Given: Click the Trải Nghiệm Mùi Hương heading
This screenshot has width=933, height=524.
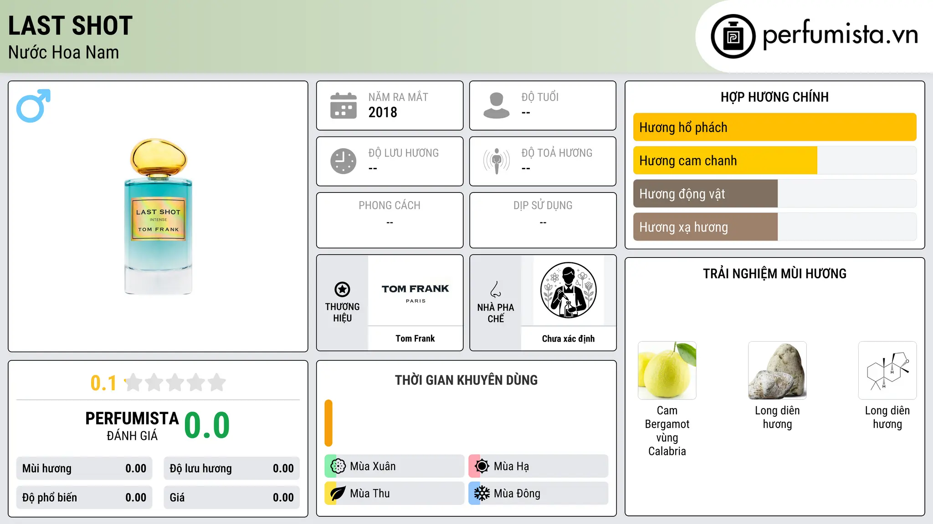Looking at the screenshot, I should point(774,273).
